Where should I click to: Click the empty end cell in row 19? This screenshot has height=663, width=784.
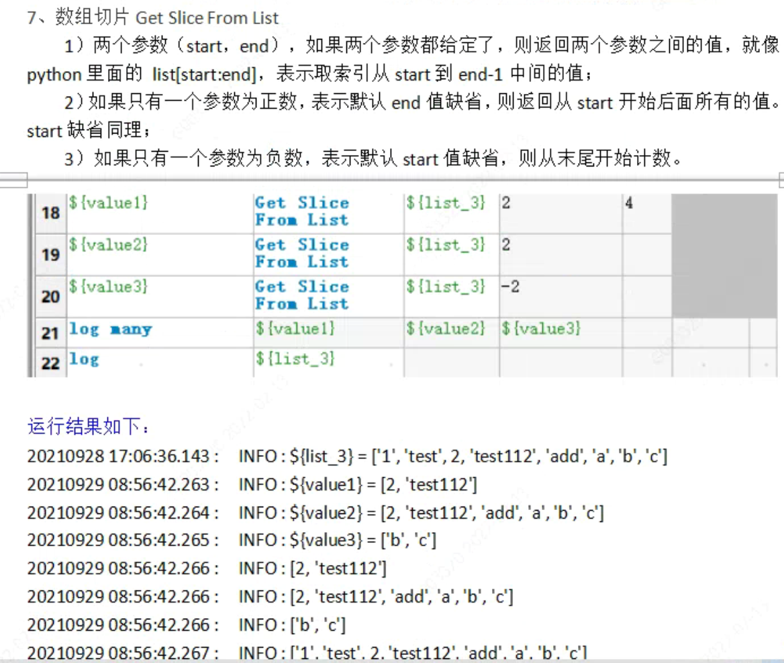pyautogui.click(x=647, y=255)
